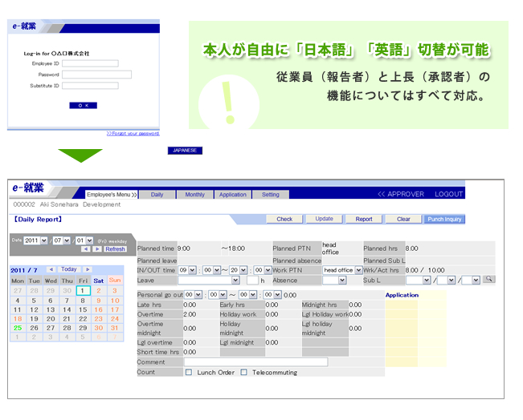Open the month 07 dropdown

click(62, 240)
